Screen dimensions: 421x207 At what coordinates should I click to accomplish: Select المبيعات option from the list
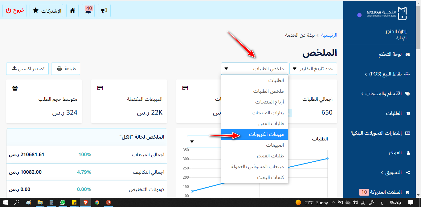click(x=255, y=145)
